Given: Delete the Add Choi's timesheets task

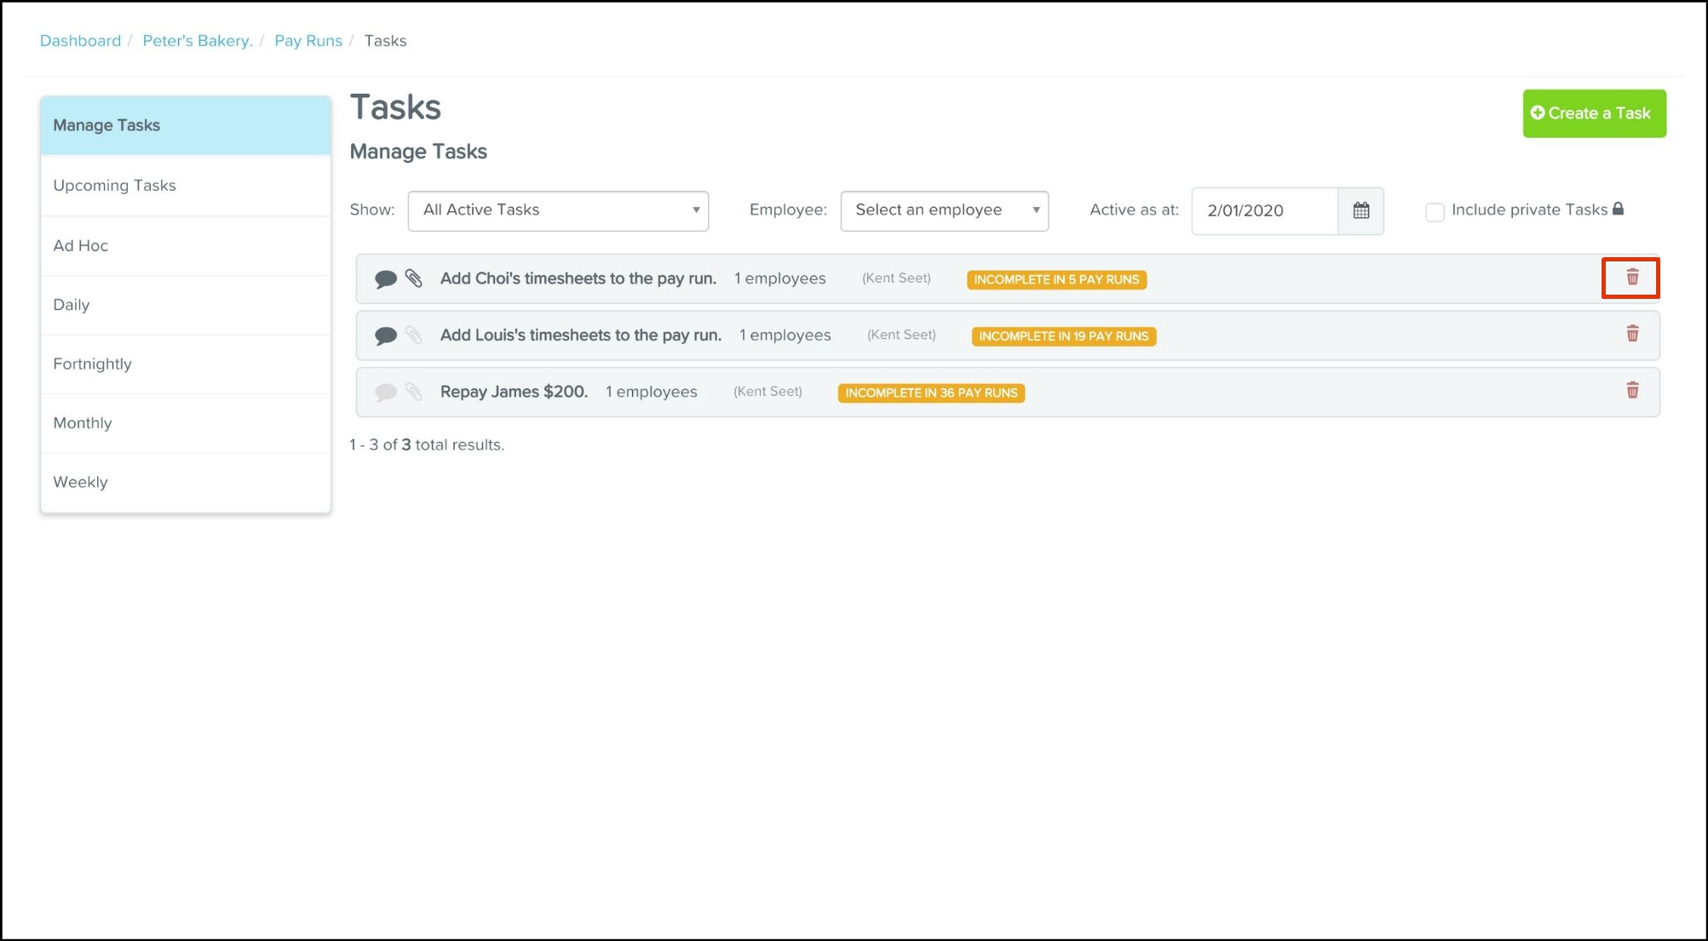Looking at the screenshot, I should pyautogui.click(x=1631, y=278).
